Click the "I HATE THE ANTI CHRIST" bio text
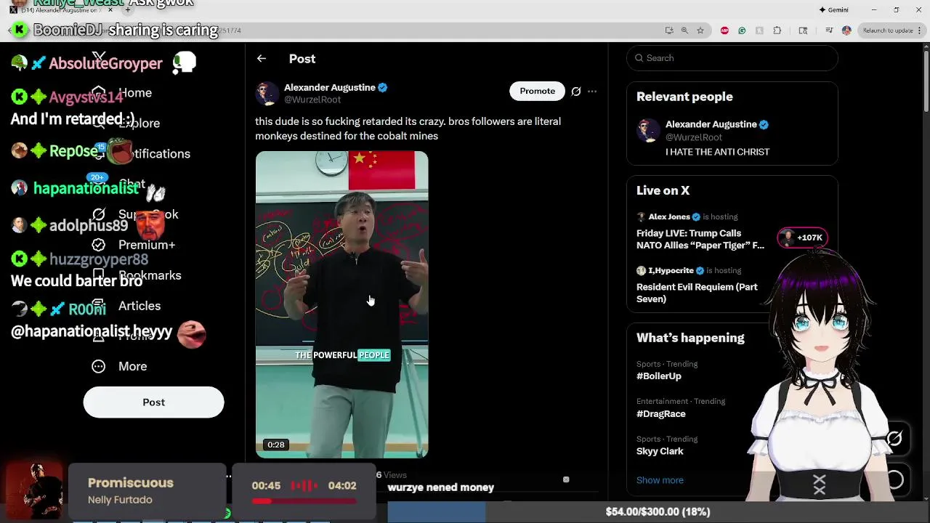The width and height of the screenshot is (930, 523). pos(717,152)
